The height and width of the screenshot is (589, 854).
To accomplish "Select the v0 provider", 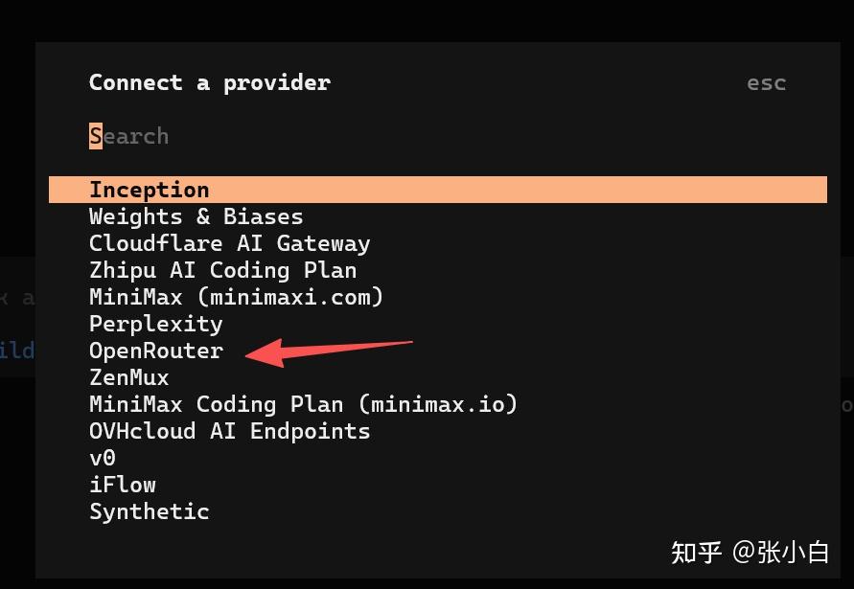I will tap(103, 458).
